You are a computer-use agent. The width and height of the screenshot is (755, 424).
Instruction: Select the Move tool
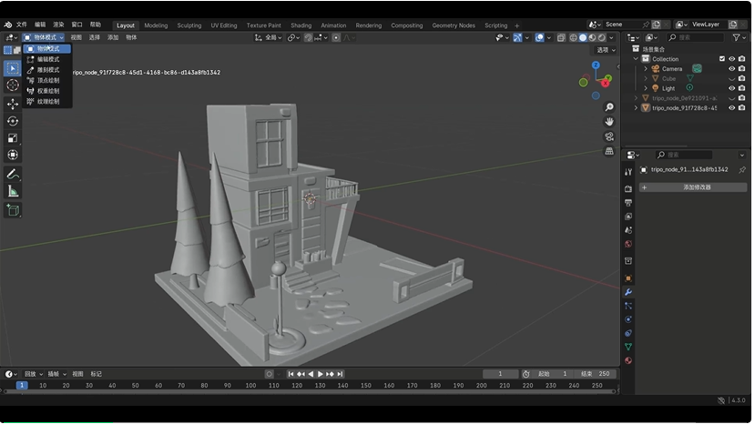(13, 104)
